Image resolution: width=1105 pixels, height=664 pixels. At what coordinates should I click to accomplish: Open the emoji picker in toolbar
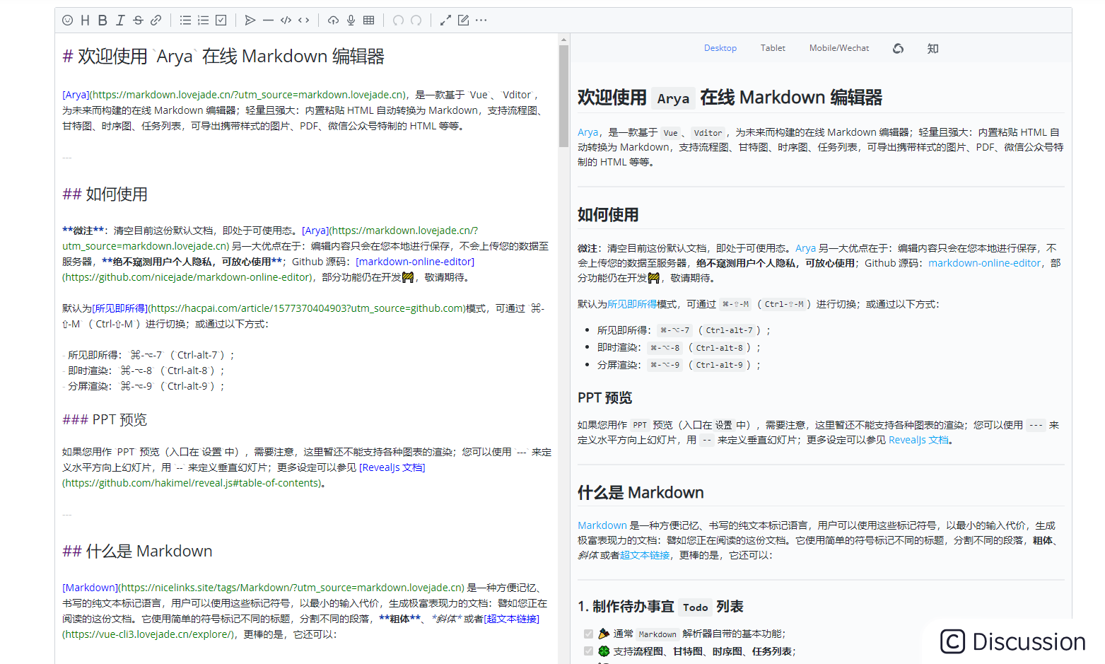point(68,21)
